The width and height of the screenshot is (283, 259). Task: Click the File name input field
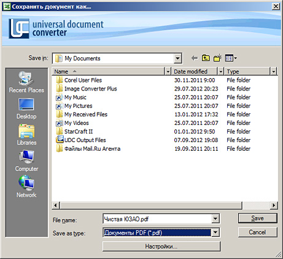point(157,218)
